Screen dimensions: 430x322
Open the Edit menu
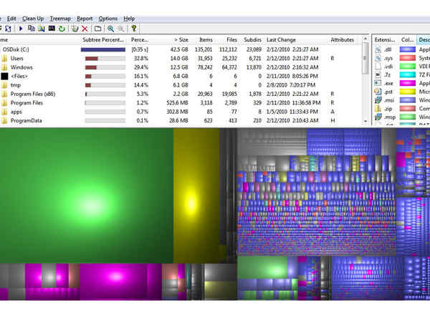click(11, 19)
